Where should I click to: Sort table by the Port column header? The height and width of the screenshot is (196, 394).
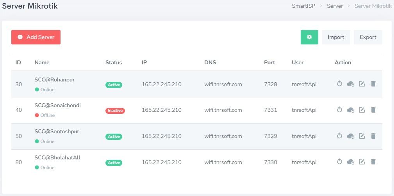(269, 62)
